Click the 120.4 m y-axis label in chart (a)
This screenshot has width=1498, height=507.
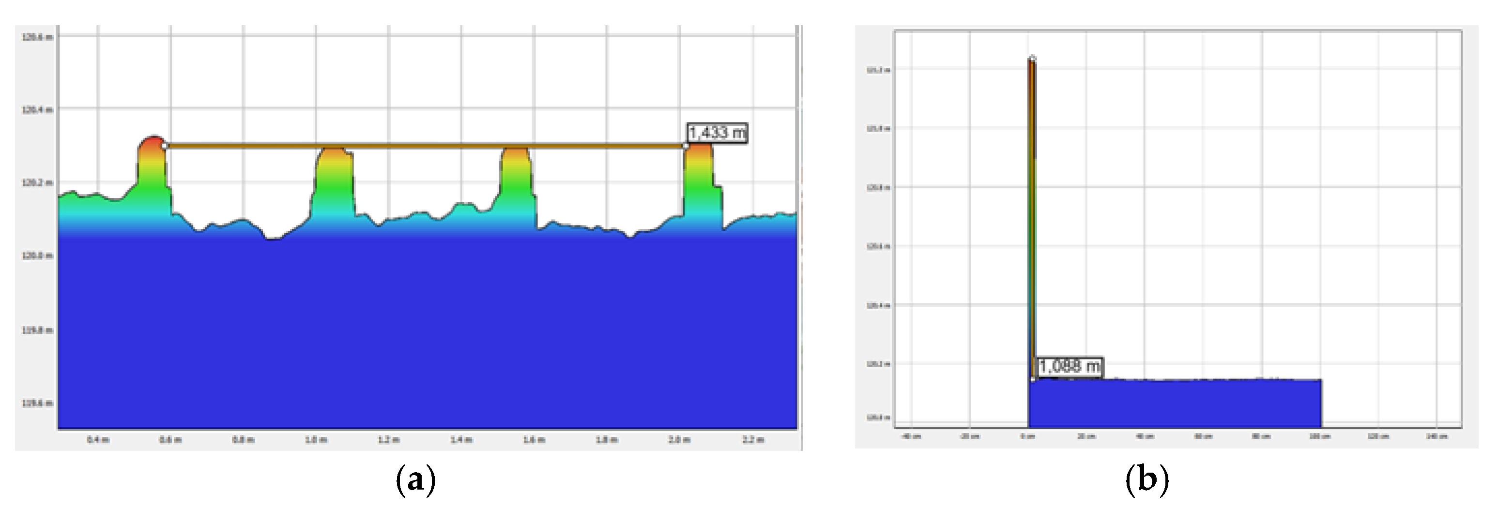click(37, 109)
